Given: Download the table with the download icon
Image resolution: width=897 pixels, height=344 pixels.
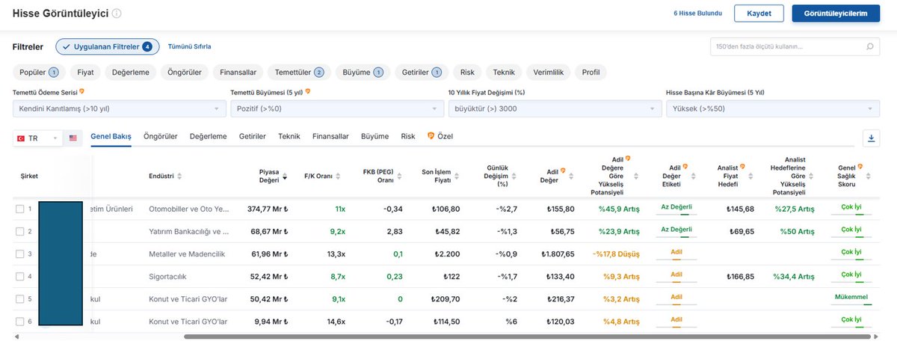Looking at the screenshot, I should point(872,138).
